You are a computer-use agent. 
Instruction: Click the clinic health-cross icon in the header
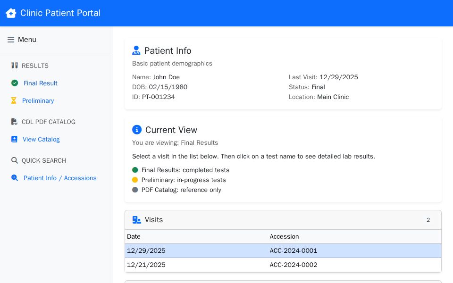[x=11, y=13]
